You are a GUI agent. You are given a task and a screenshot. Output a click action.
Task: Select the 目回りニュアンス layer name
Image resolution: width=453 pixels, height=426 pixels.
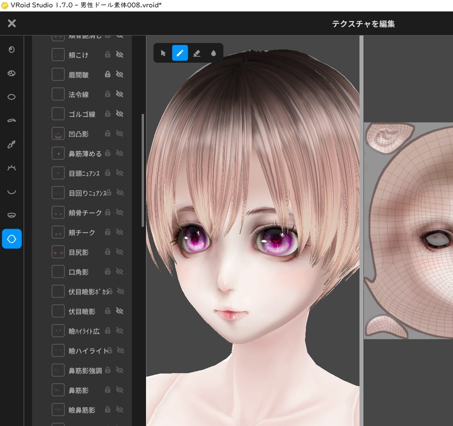88,193
